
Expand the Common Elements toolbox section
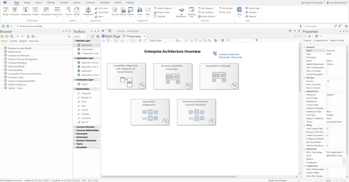(x=75, y=127)
